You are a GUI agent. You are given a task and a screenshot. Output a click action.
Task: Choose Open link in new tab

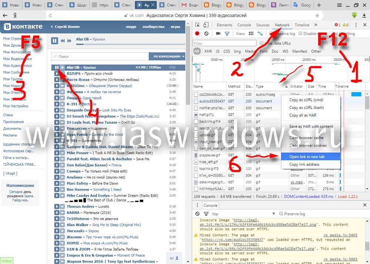pyautogui.click(x=310, y=156)
